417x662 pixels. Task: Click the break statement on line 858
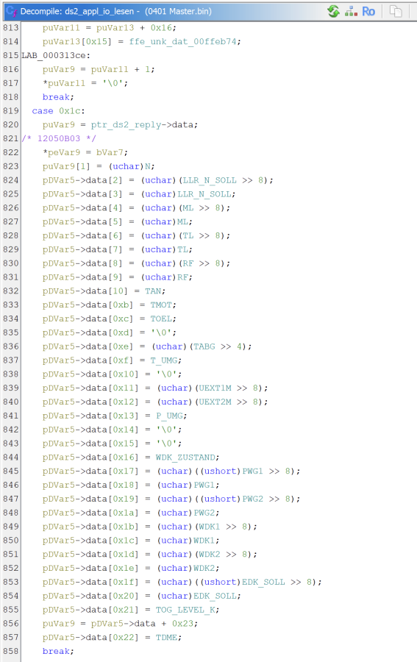(56, 652)
